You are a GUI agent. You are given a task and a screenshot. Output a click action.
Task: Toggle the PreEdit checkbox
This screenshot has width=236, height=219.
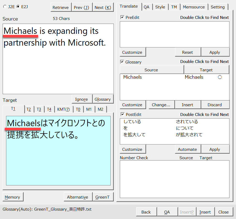click(x=122, y=17)
